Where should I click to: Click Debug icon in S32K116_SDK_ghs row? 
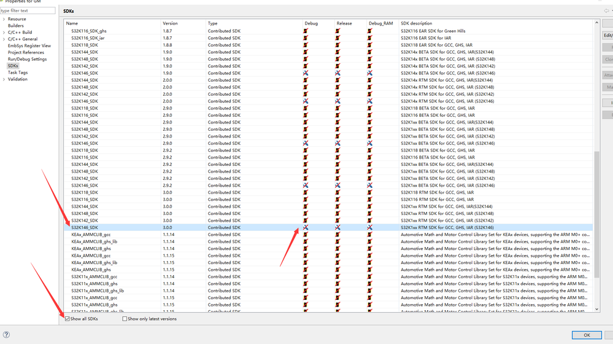306,31
